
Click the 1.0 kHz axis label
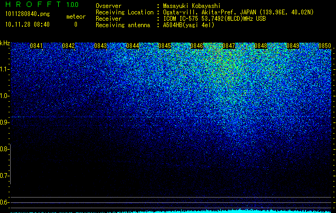[x=4, y=96]
